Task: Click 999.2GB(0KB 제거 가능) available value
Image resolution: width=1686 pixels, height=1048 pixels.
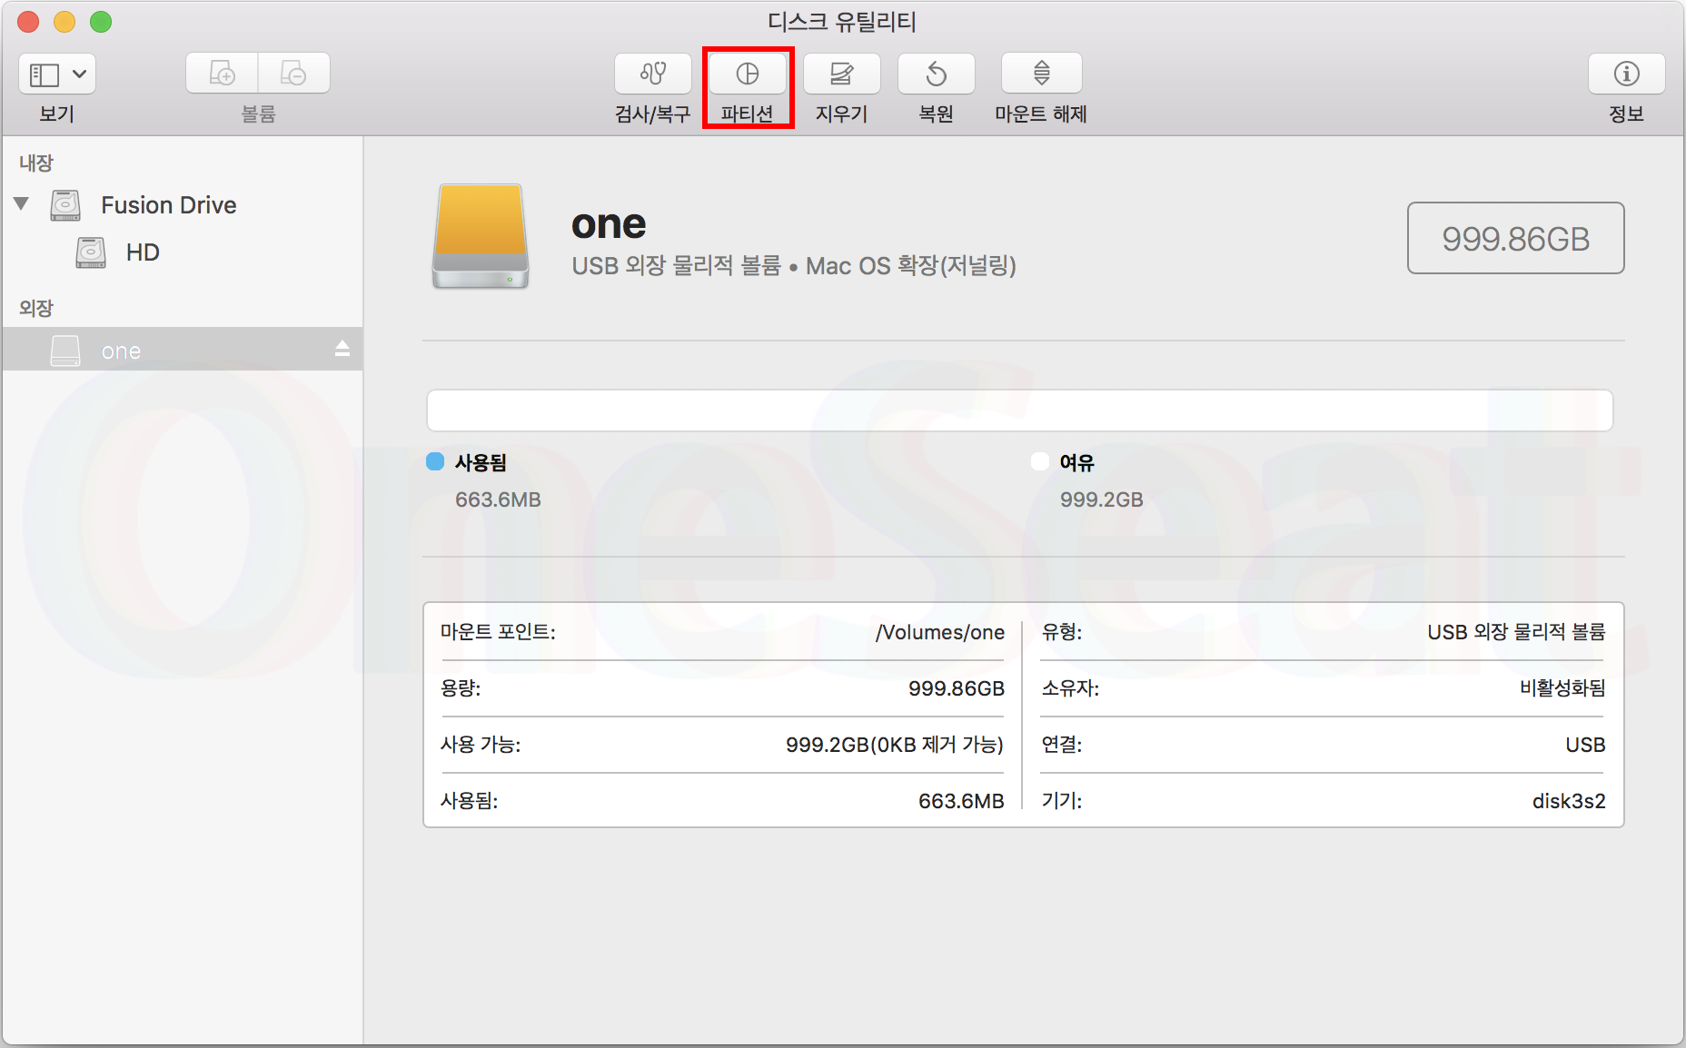Action: 895,745
